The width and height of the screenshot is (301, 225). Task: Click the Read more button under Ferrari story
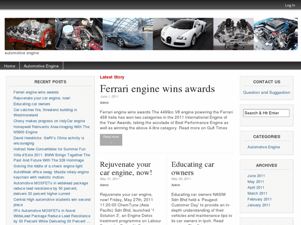pyautogui.click(x=111, y=140)
